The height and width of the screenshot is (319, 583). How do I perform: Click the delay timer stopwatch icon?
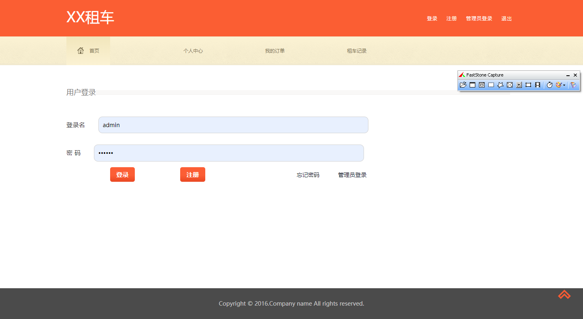549,85
